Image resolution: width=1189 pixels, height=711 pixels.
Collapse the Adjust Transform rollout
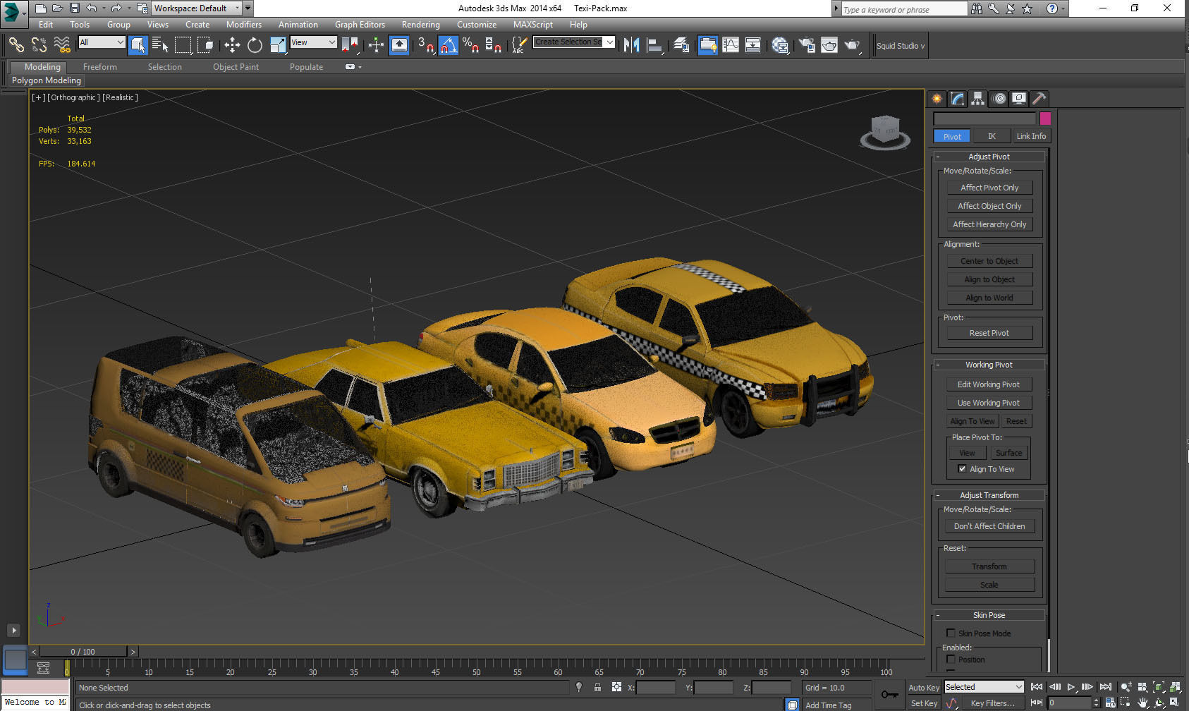[989, 495]
